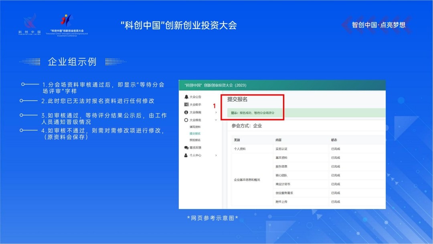This screenshot has width=433, height=244.
Task: Expand the 大会指南 submenu arrow
Action: coord(216,112)
